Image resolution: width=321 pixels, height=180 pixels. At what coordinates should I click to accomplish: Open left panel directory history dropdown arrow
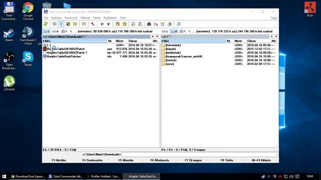pyautogui.click(x=157, y=36)
